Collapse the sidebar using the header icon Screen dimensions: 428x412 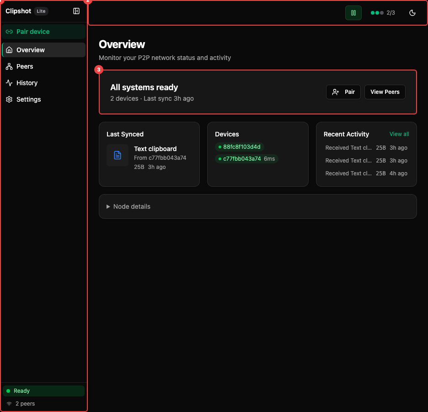[x=76, y=11]
